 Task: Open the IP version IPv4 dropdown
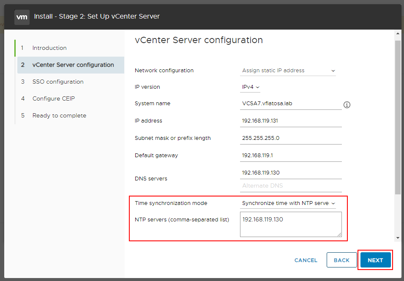[250, 87]
